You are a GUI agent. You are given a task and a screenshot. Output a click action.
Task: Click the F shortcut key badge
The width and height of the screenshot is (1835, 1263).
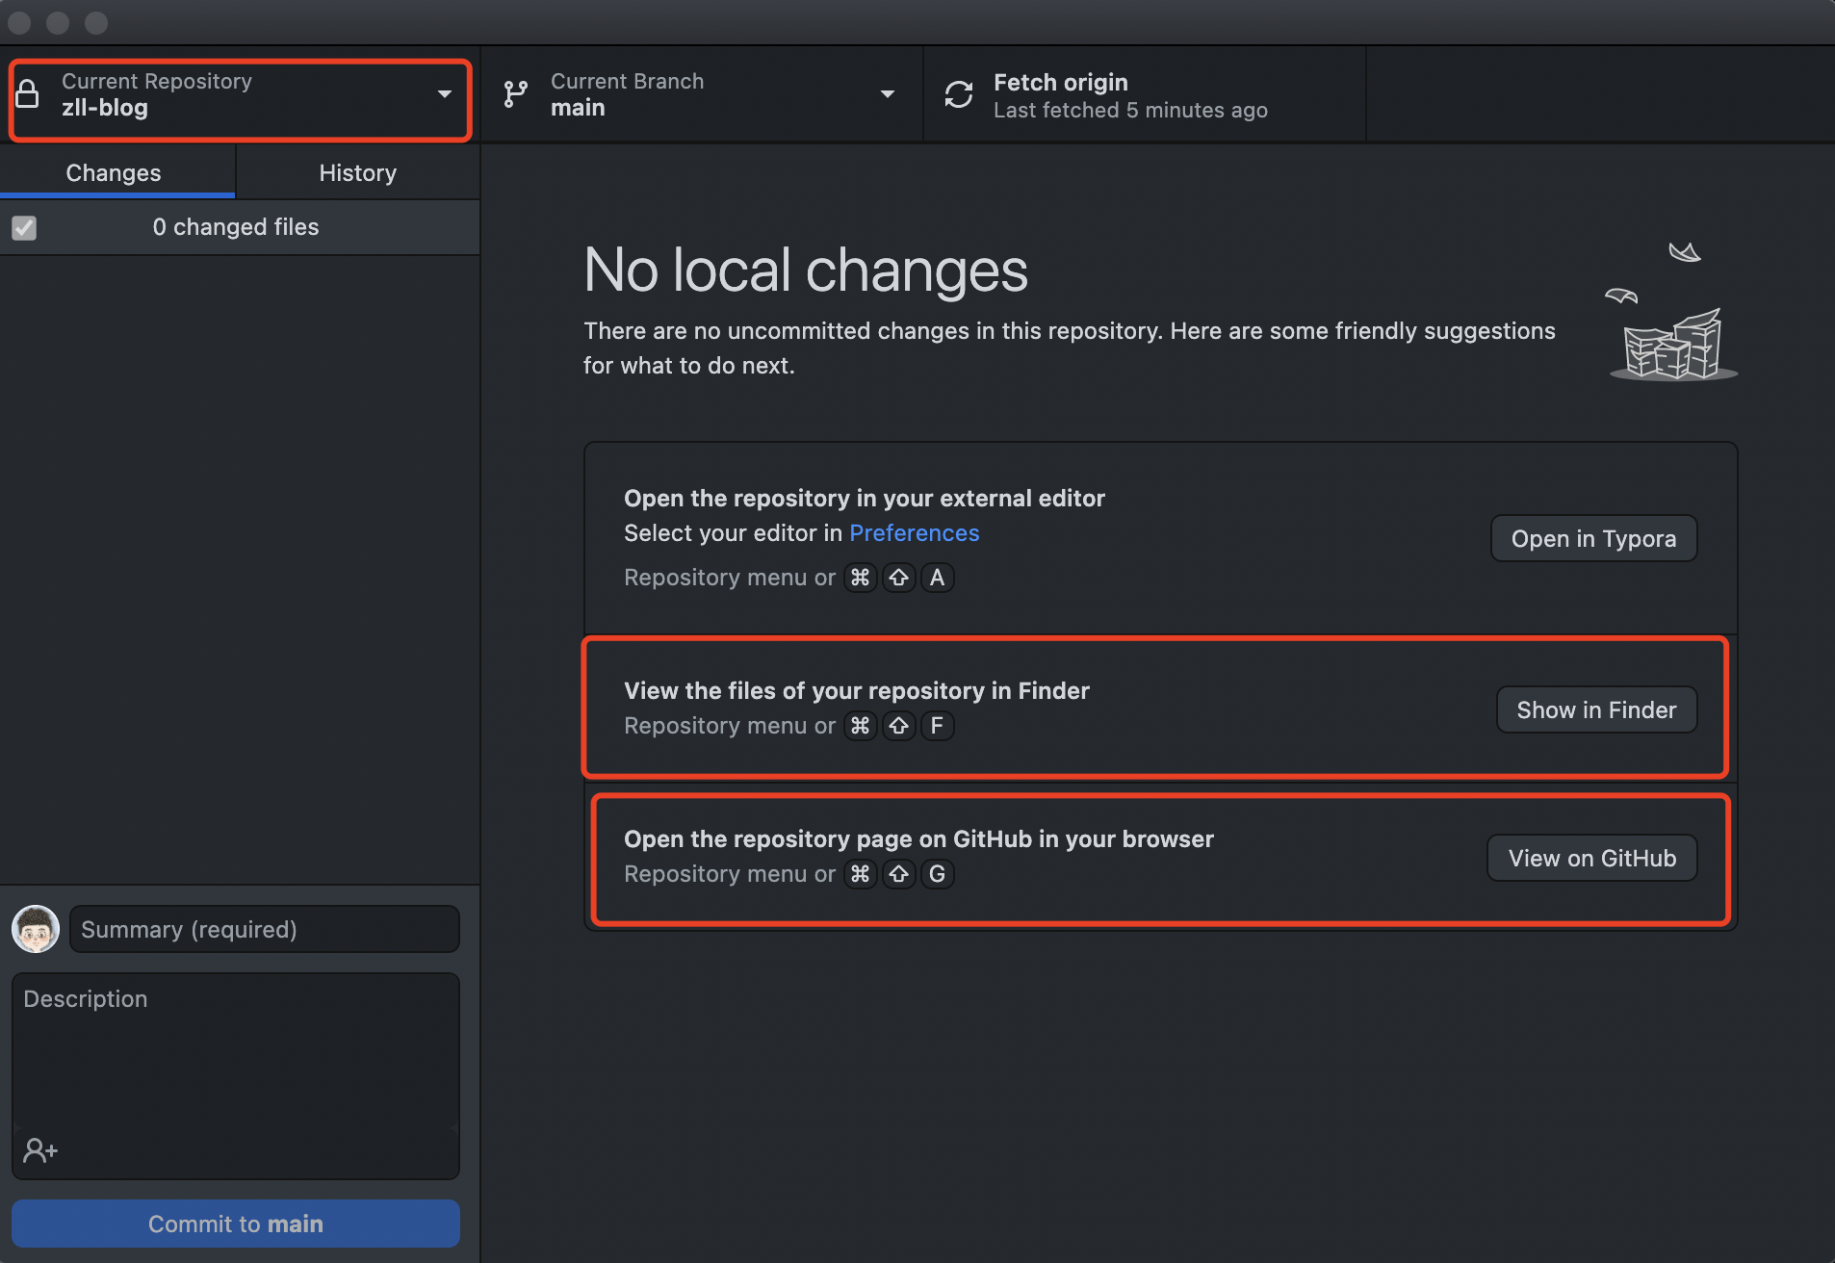[937, 726]
